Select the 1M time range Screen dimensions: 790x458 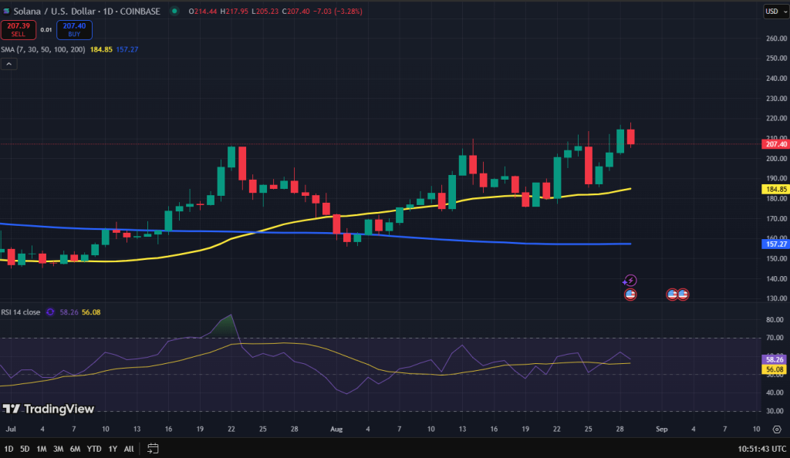42,449
